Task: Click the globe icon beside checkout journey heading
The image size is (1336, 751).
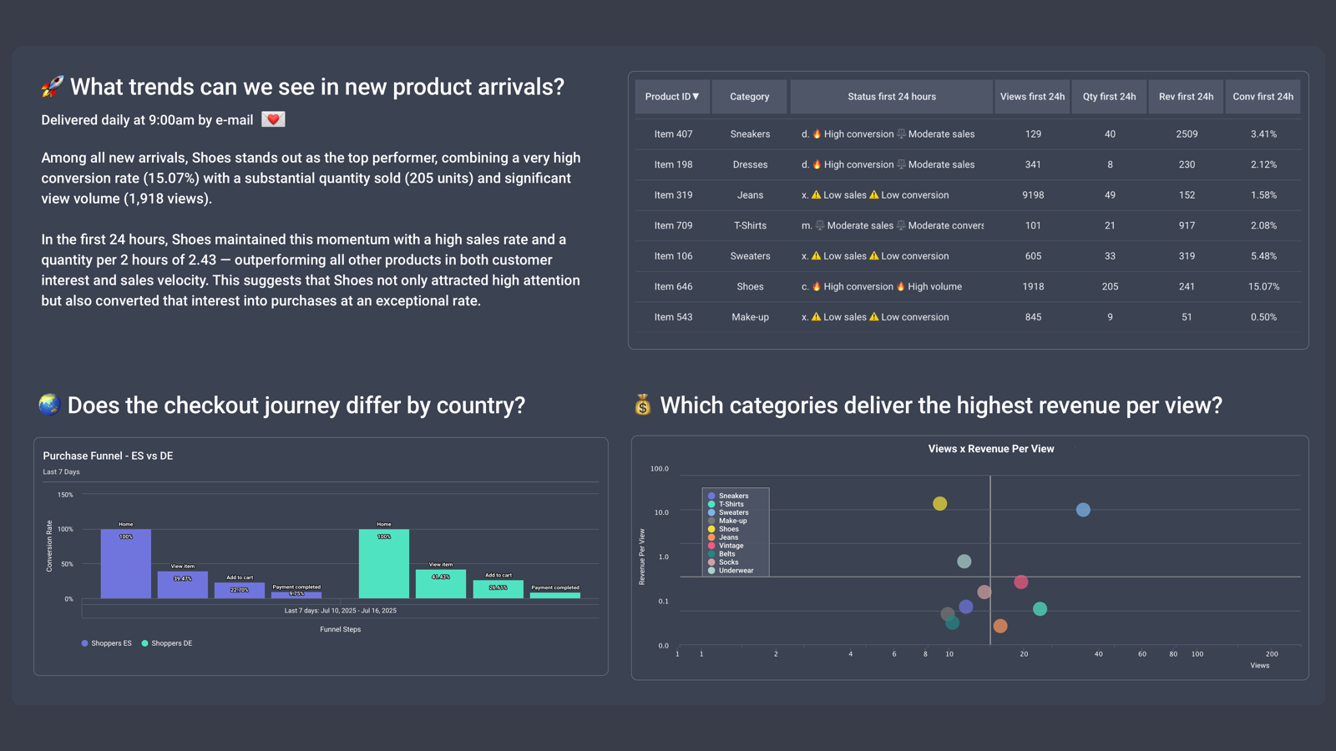Action: (50, 405)
